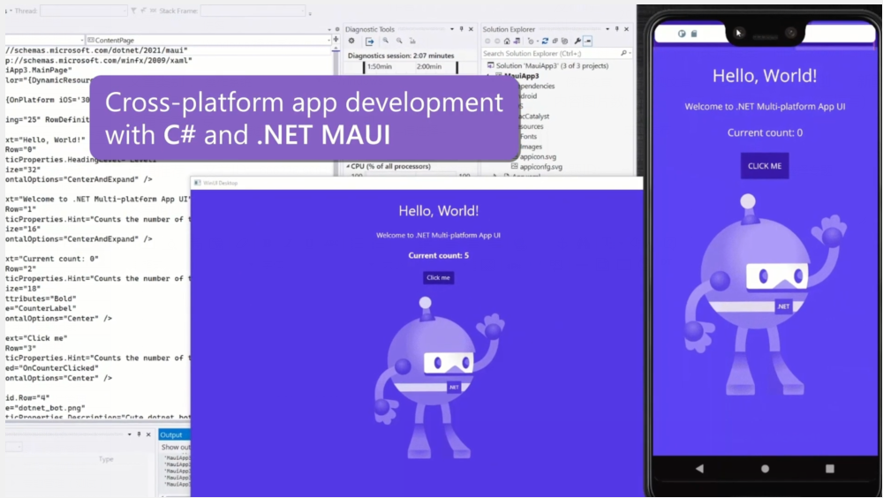Viewport: 883px width, 498px height.
Task: Click the editor split plus icon
Action: tap(336, 40)
